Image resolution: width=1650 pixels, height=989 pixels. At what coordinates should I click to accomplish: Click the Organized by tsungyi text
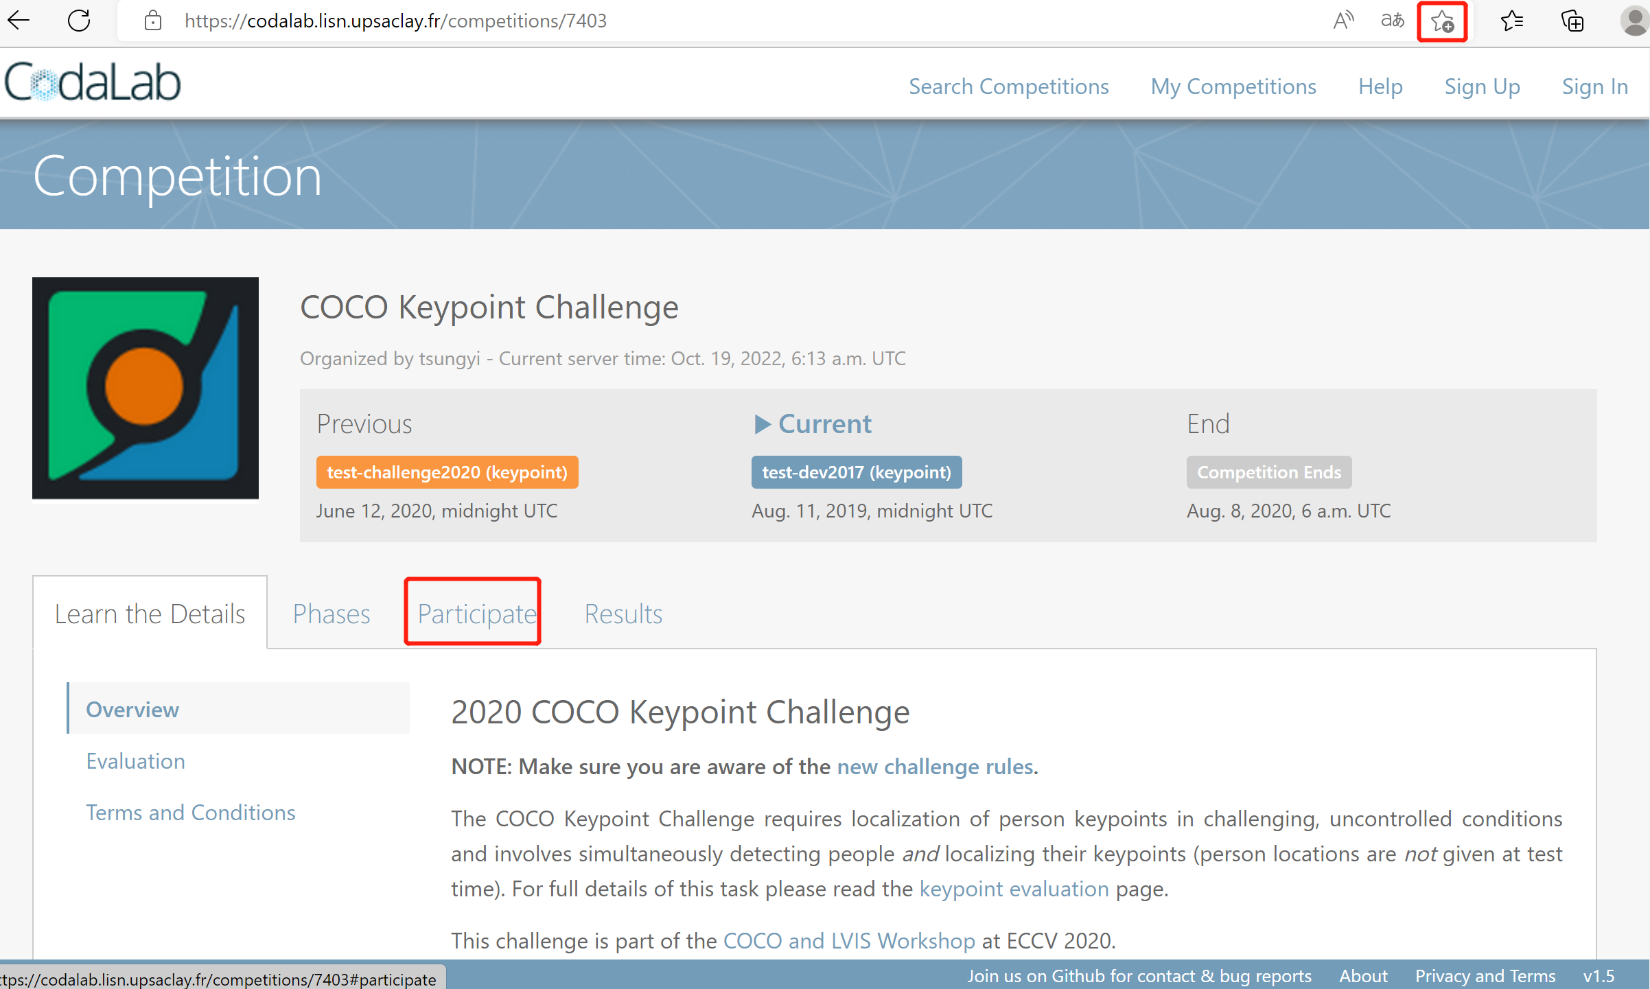coord(390,358)
